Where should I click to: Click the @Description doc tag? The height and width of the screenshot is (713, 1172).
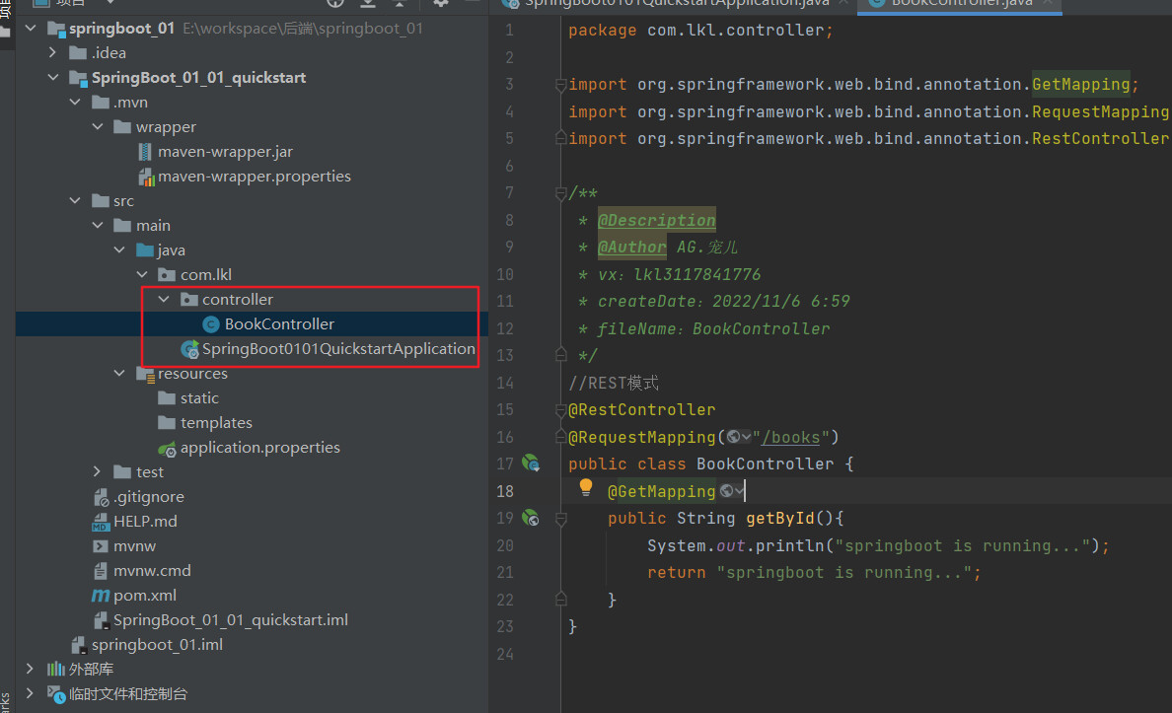(x=657, y=221)
